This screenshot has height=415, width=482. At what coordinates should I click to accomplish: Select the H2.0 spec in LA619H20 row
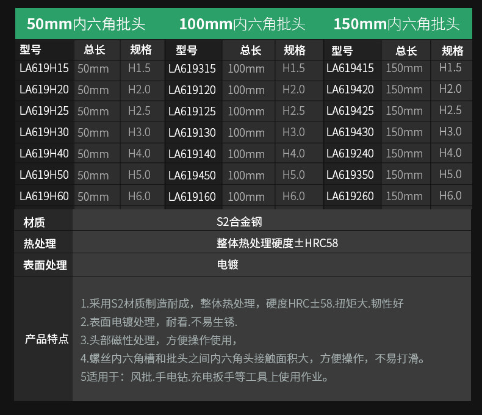tap(139, 90)
